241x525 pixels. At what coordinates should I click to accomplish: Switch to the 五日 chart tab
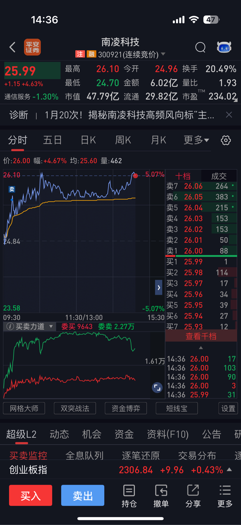pos(52,140)
